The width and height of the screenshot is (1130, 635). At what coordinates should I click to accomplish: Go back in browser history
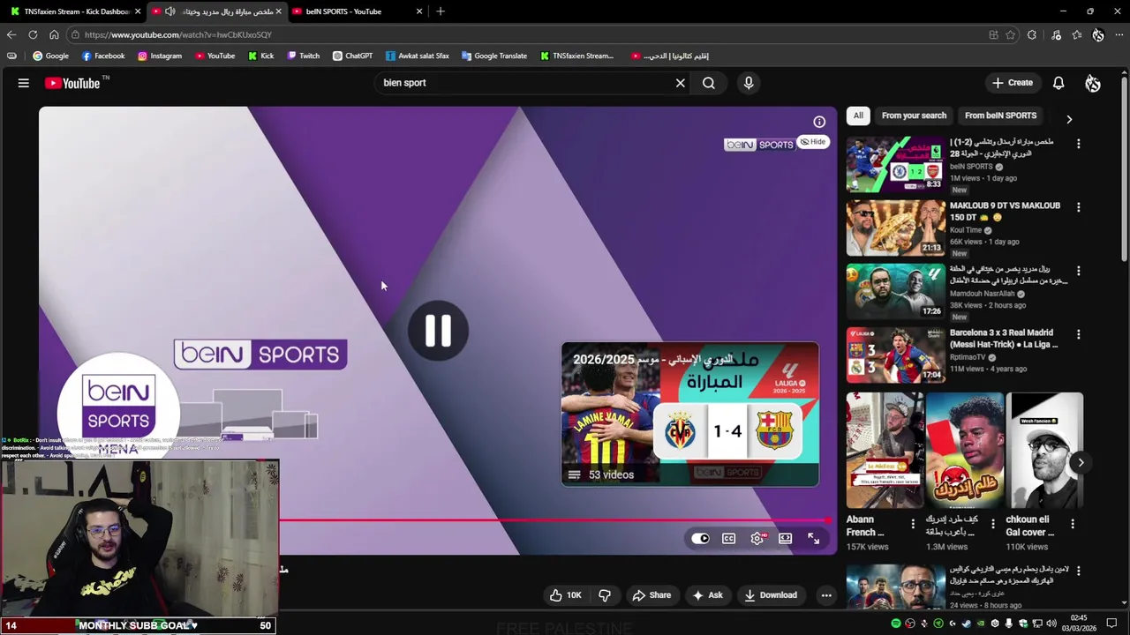[x=11, y=34]
